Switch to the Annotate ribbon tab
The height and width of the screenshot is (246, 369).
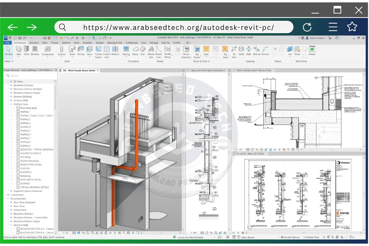click(x=87, y=43)
